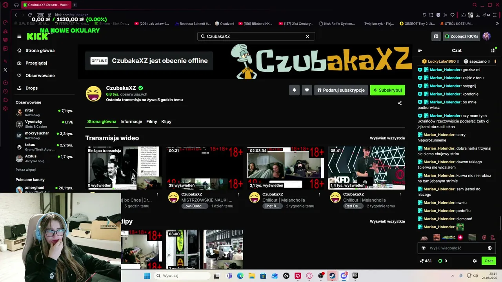This screenshot has width=502, height=282.
Task: Open chat settings gear
Action: pyautogui.click(x=475, y=261)
